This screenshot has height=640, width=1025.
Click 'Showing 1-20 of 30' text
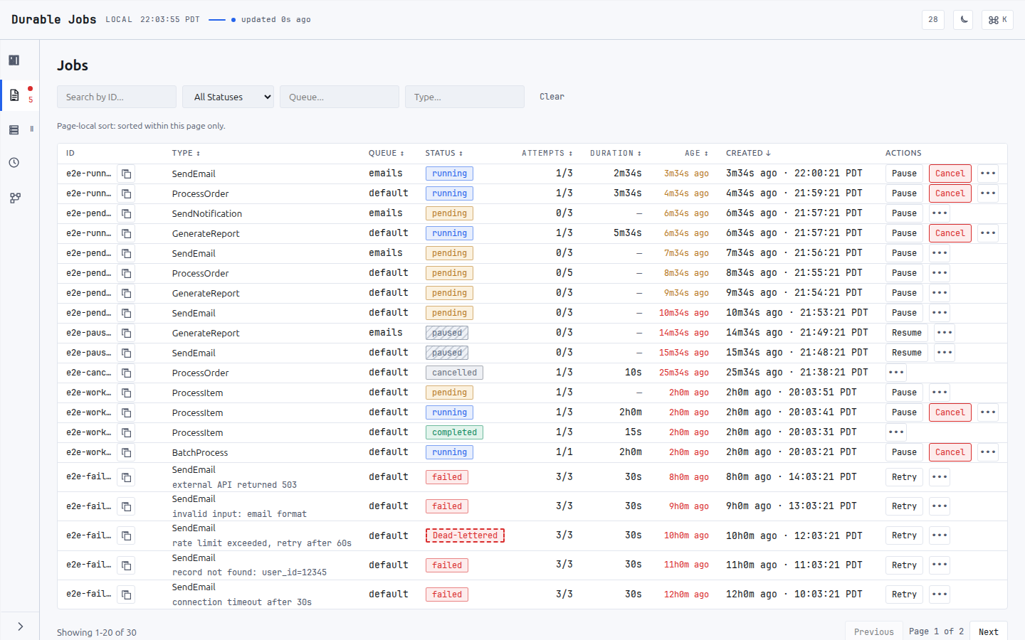[97, 632]
